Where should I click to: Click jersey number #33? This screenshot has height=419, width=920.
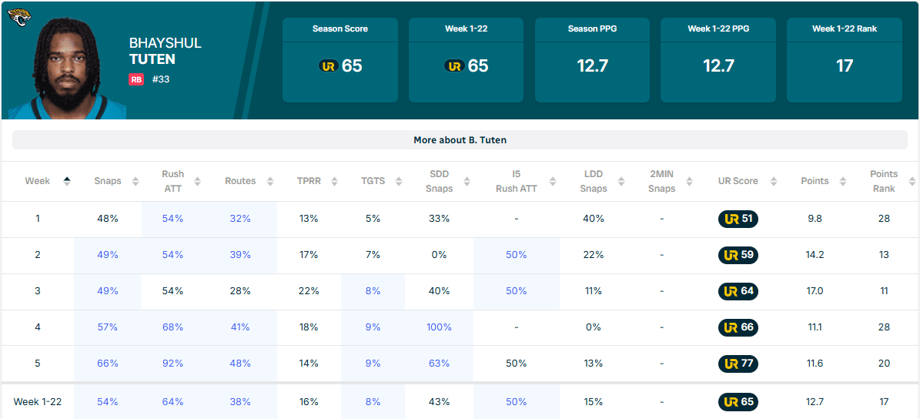point(161,79)
